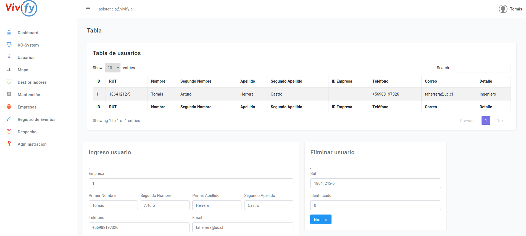The height and width of the screenshot is (236, 526).
Task: Click the footer Correo column label
Action: [431, 107]
